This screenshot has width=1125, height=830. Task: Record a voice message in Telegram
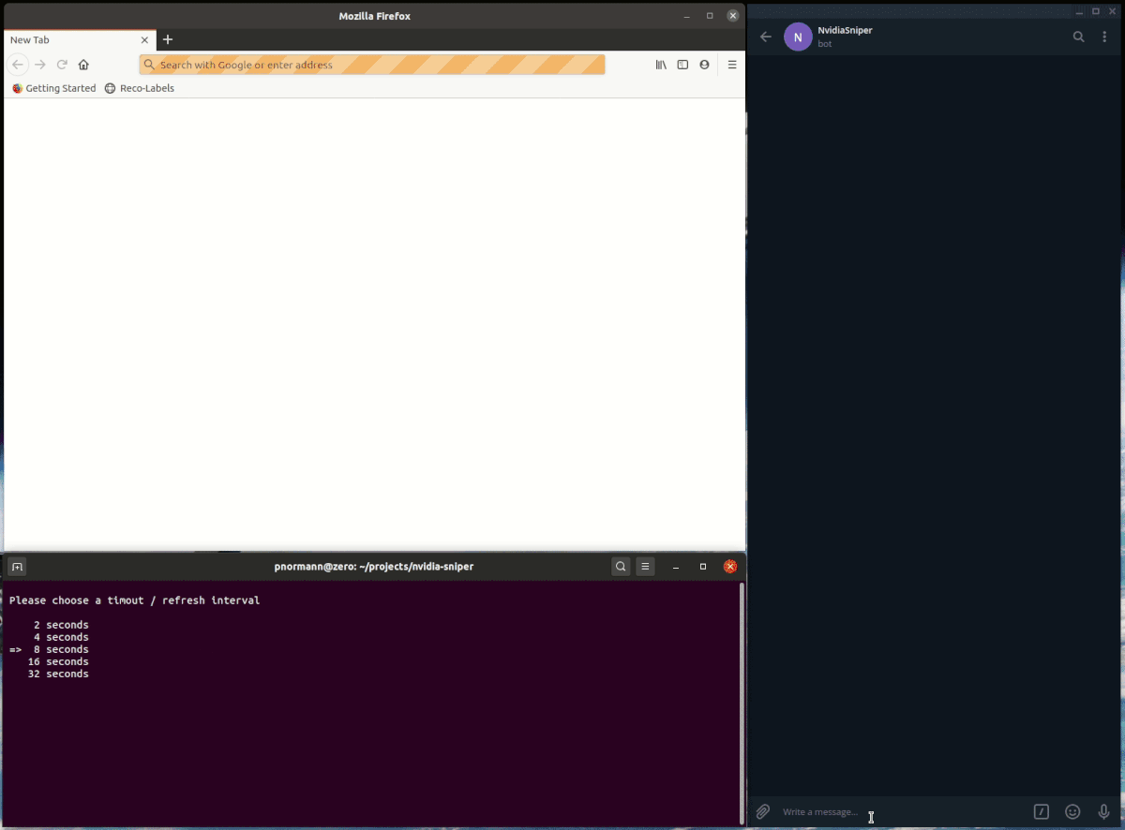click(1104, 812)
